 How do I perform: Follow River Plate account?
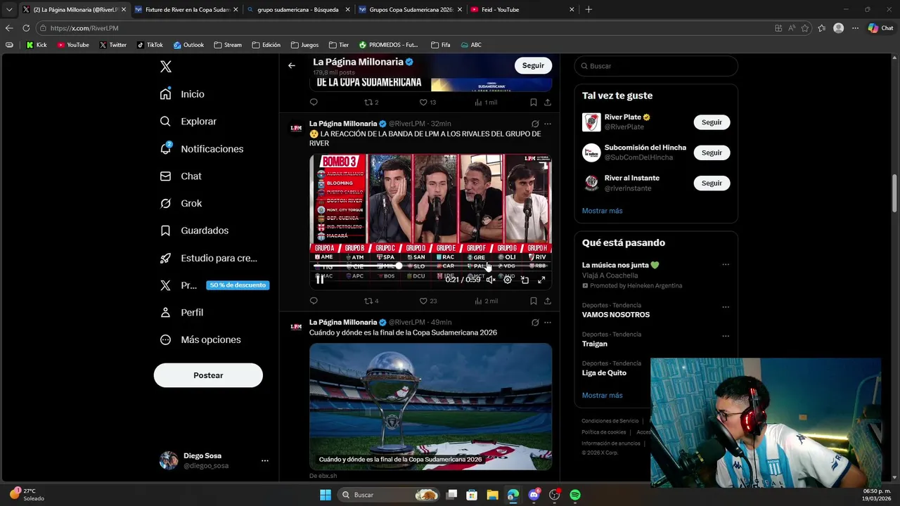point(712,122)
